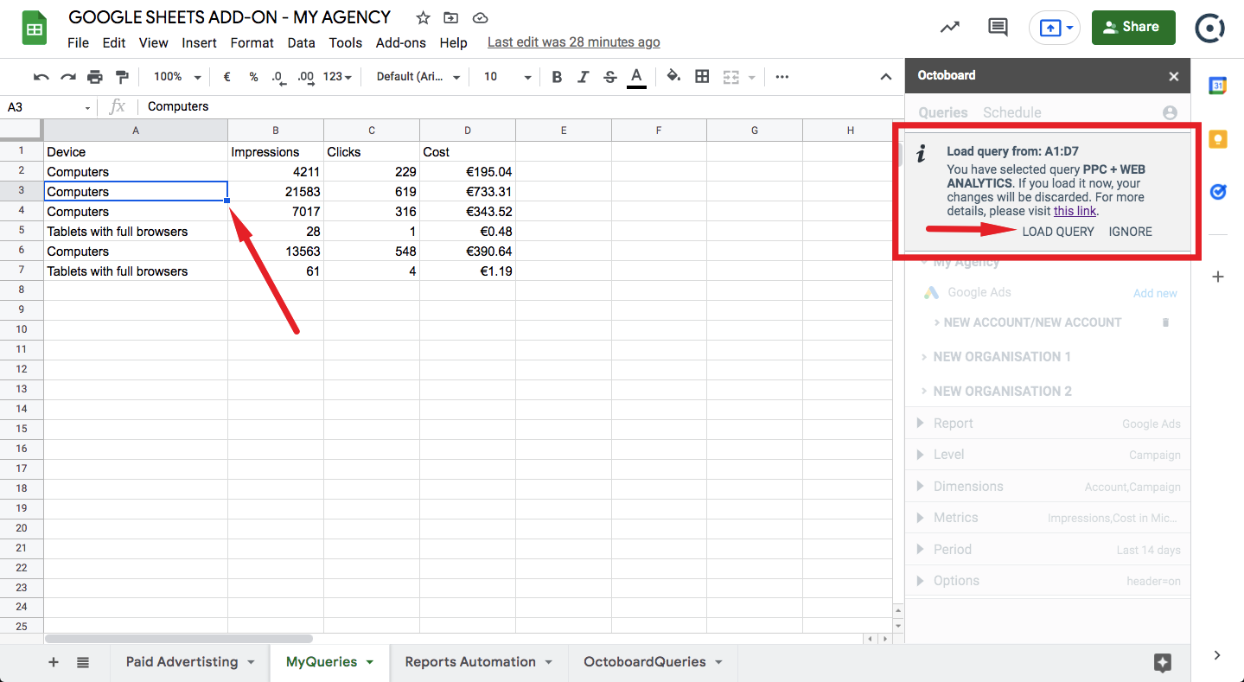This screenshot has width=1244, height=682.
Task: Open the 'Last edit was 28 minutes ago' link
Action: 573,42
